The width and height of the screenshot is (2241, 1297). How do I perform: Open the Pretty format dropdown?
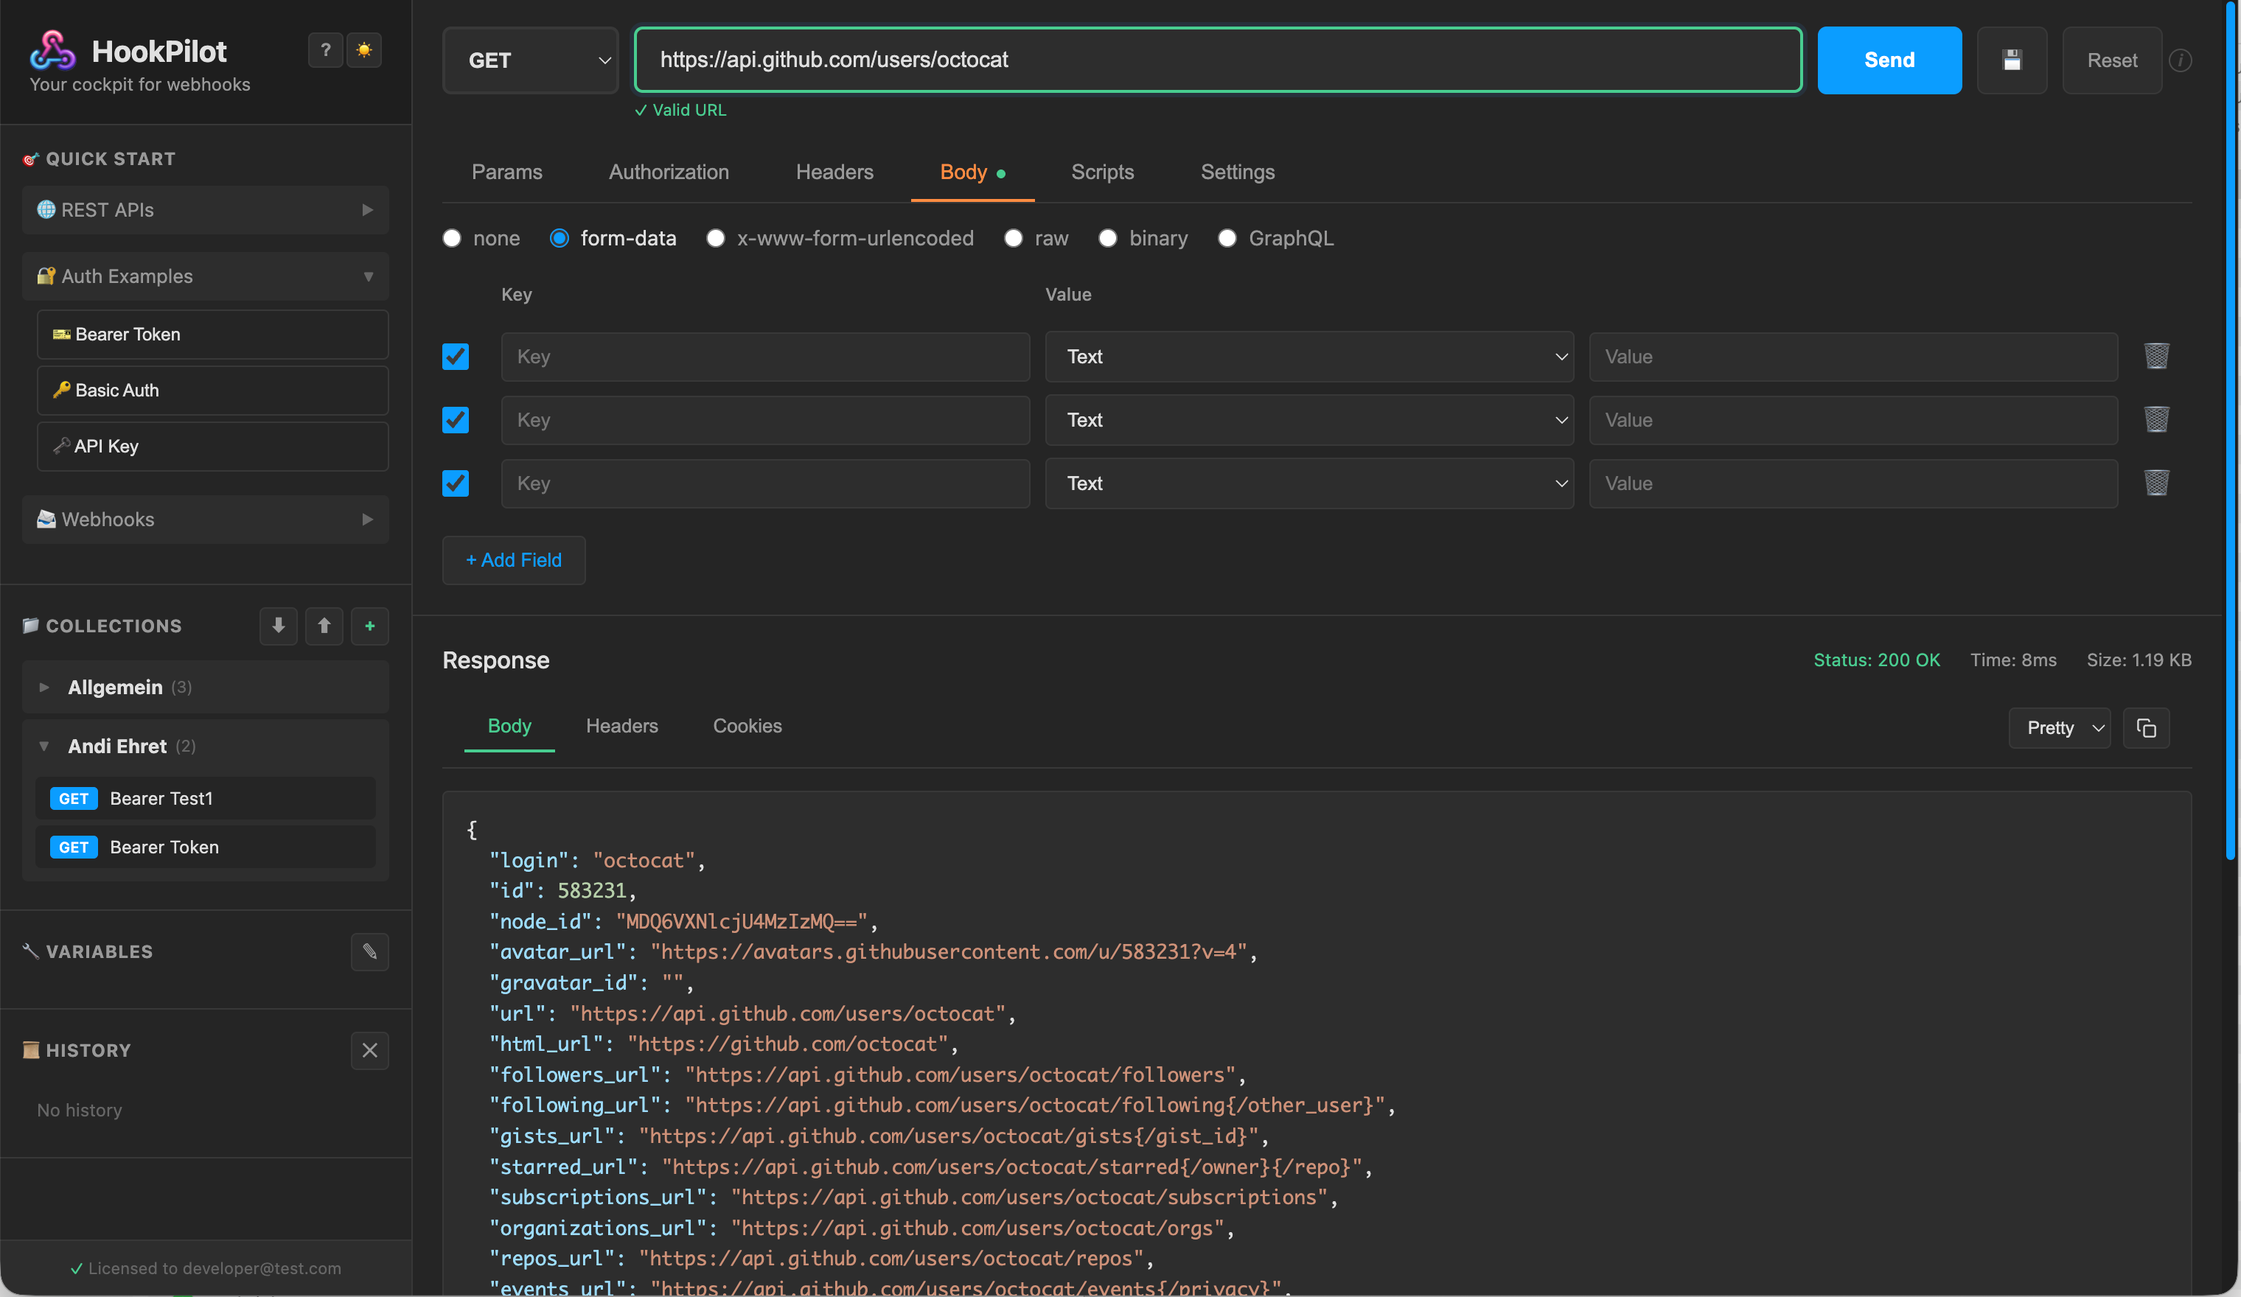pos(2059,728)
